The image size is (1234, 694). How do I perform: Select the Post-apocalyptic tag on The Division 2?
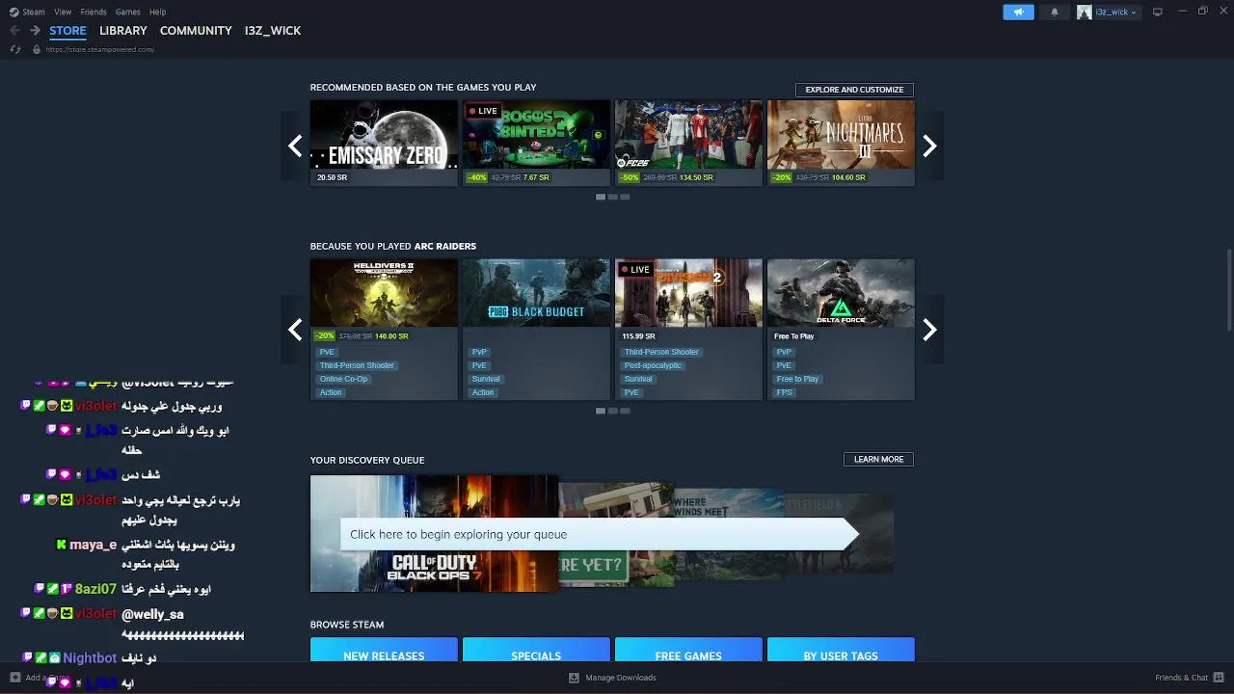(653, 365)
